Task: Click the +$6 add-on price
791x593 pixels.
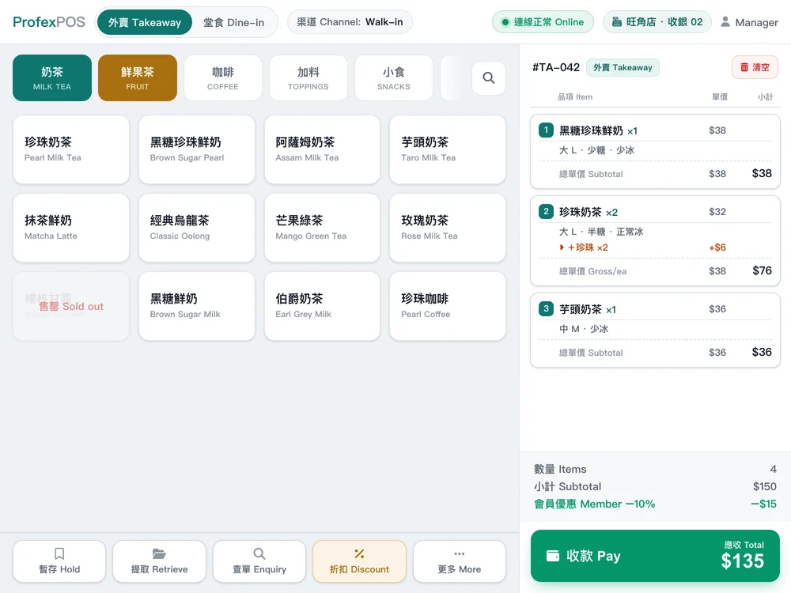Action: coord(717,247)
